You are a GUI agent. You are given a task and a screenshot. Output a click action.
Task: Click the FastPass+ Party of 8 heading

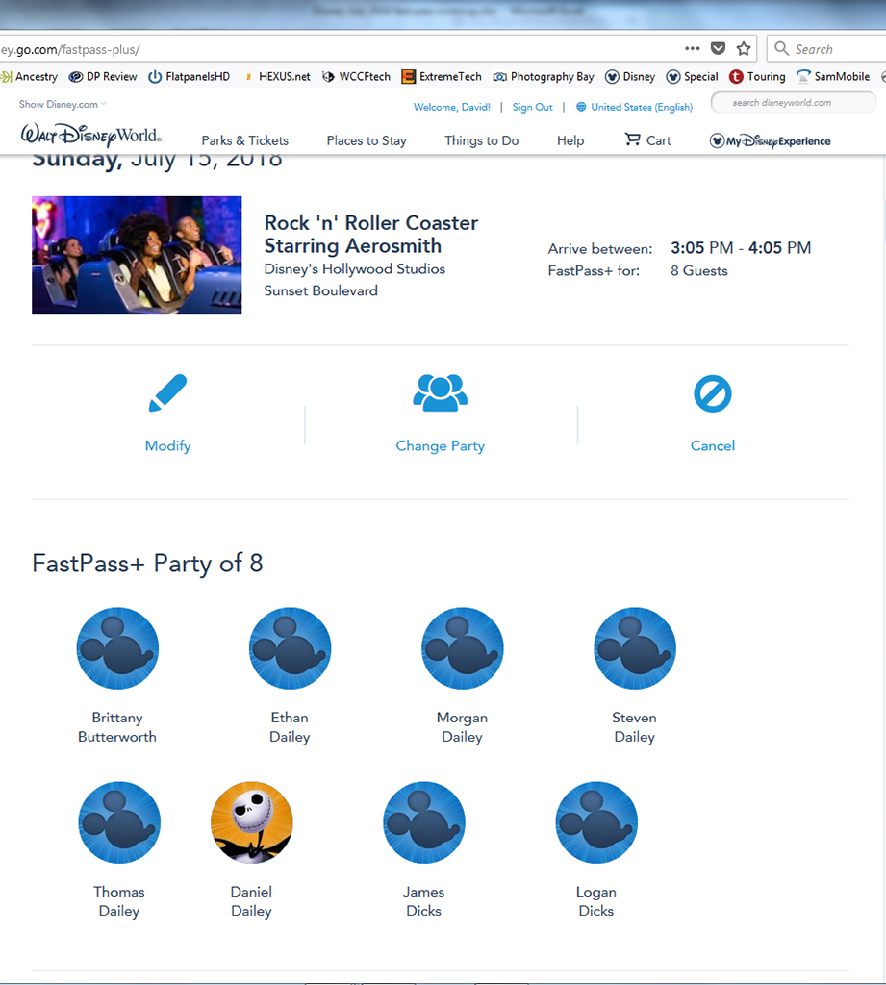(x=148, y=564)
